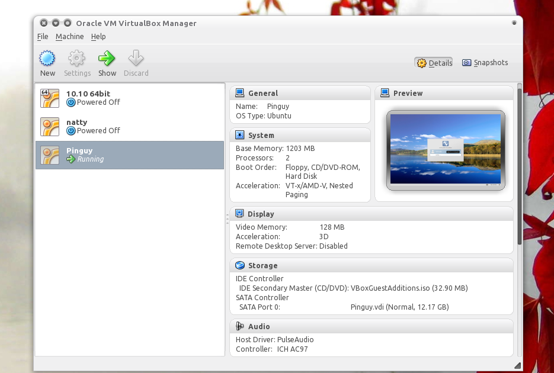
Task: Click the 'IDE Controller' label
Action: [260, 278]
